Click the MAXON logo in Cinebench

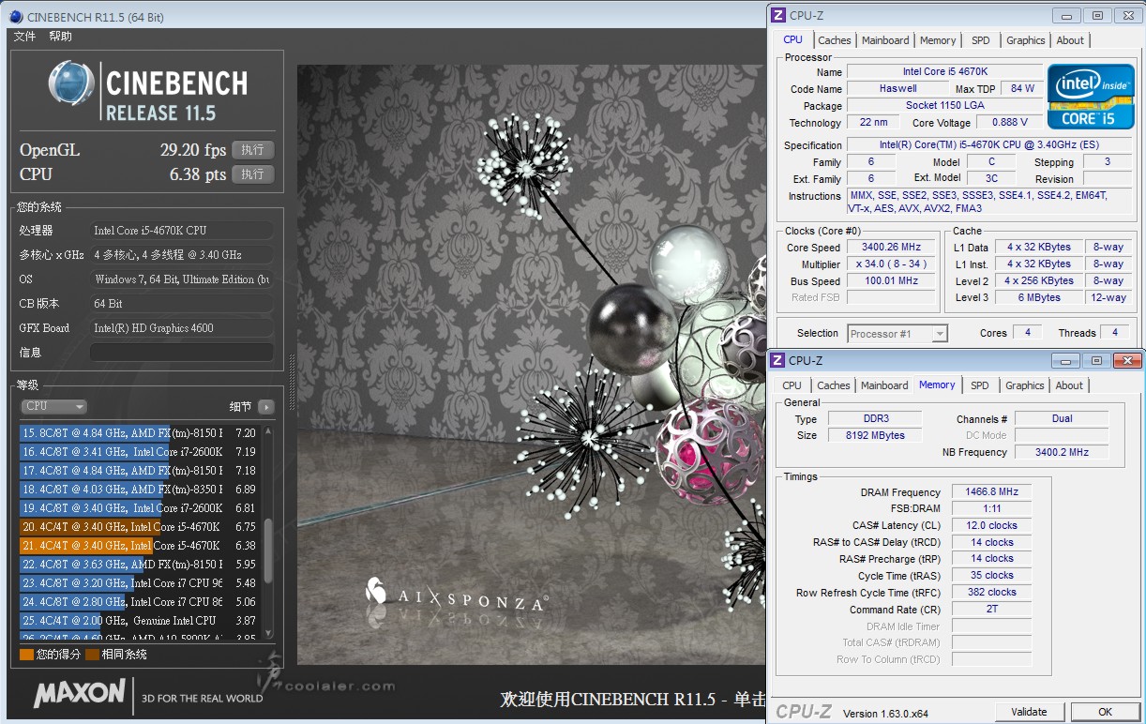(79, 693)
